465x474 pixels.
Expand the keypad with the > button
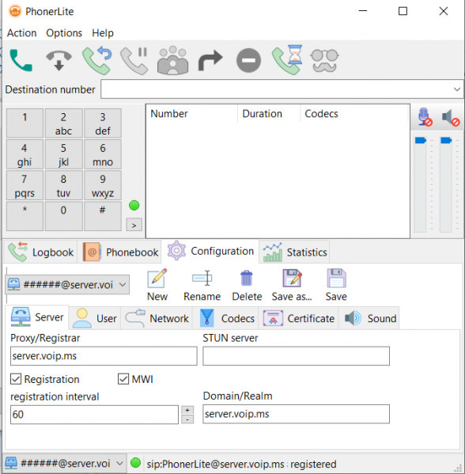pos(134,225)
